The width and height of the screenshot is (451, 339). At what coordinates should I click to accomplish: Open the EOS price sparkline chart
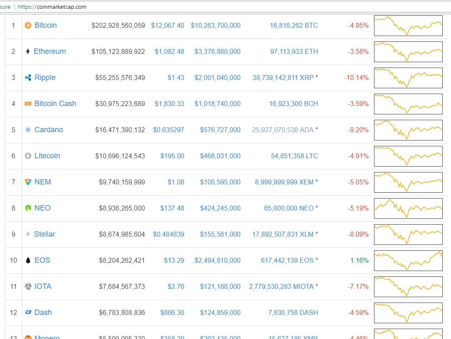pos(408,261)
